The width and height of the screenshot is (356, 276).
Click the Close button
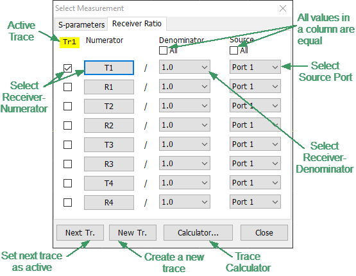coord(264,232)
